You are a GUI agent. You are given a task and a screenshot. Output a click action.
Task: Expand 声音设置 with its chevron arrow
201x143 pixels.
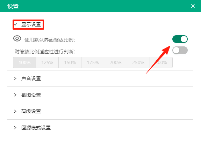(15, 78)
